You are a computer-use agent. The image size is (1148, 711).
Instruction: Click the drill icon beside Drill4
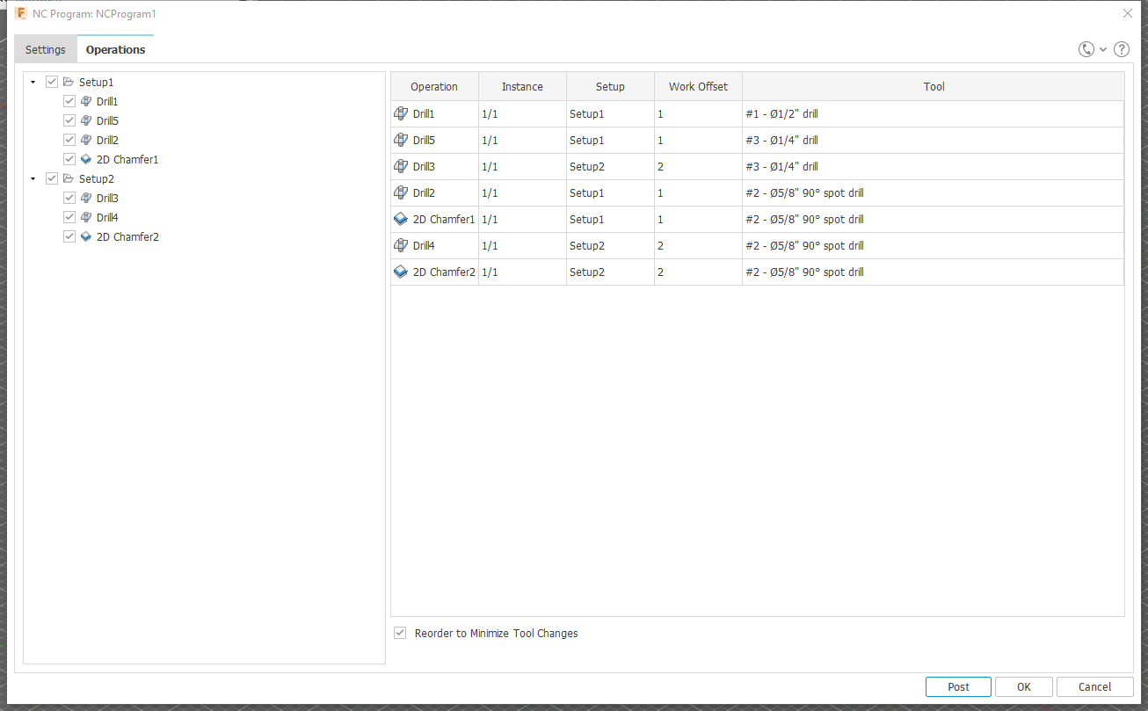(x=86, y=217)
